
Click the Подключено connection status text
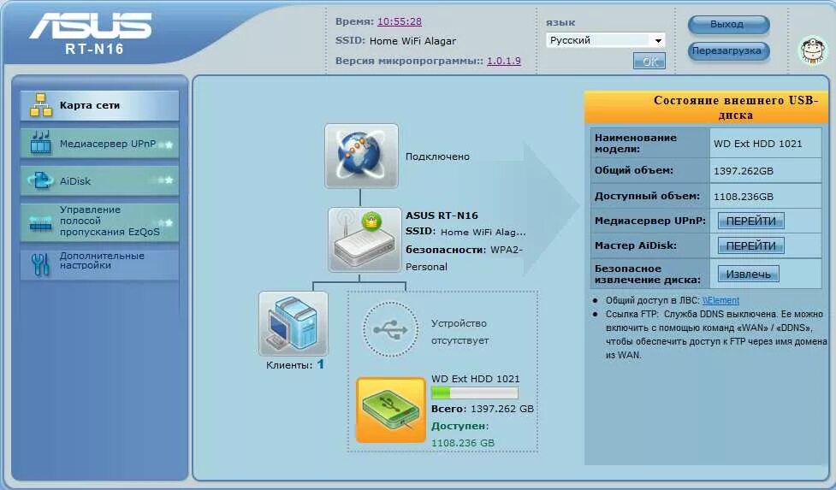[x=438, y=156]
